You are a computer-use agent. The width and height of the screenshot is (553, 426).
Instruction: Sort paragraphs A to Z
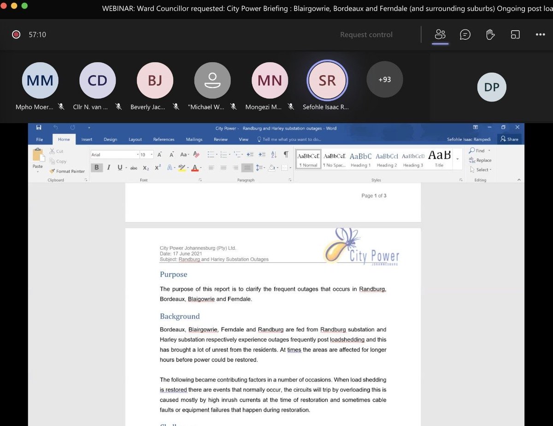coord(274,155)
